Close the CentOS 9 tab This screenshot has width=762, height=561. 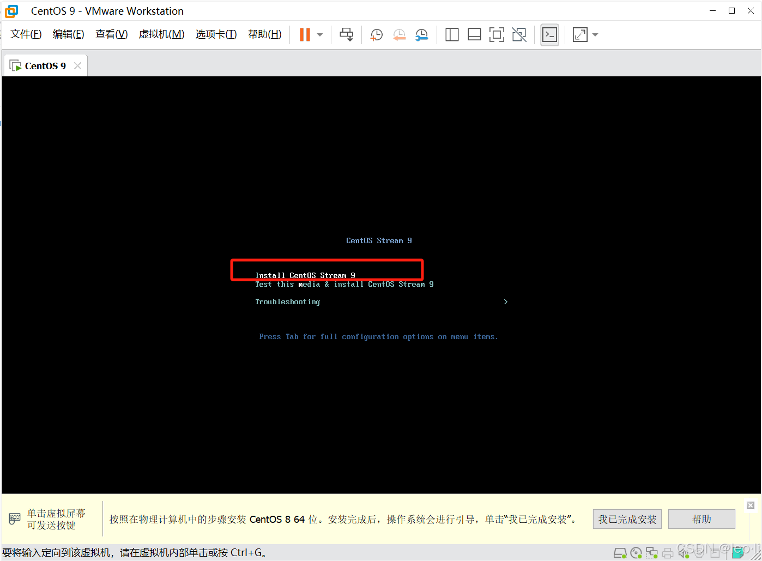click(77, 66)
